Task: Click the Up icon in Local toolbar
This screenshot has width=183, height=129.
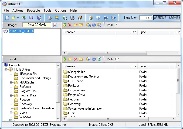Action: (x=65, y=59)
